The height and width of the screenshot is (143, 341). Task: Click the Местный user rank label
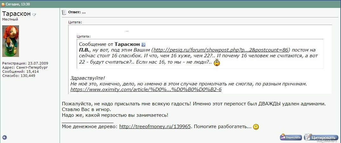tap(10, 20)
